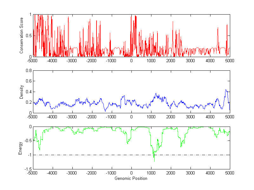Select the green Energy dip near position 2500
254x190 pixels.
(181, 146)
